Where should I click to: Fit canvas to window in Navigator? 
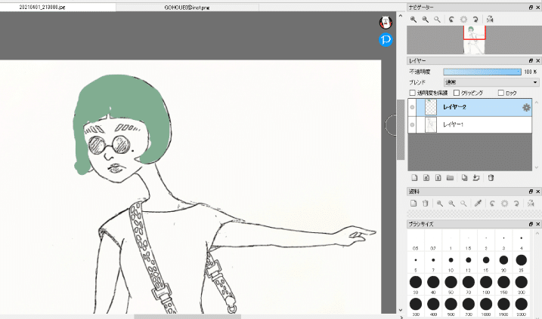click(x=437, y=20)
